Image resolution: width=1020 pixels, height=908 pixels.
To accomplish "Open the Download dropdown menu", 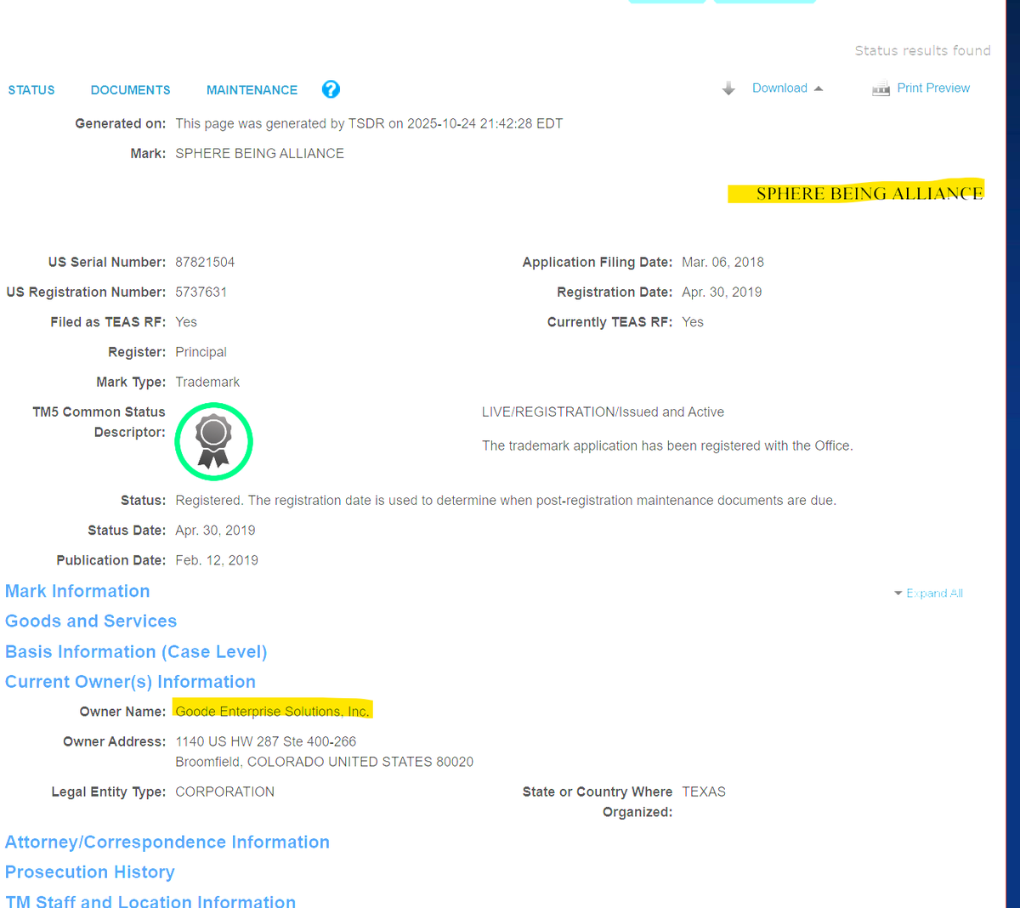I will [779, 88].
